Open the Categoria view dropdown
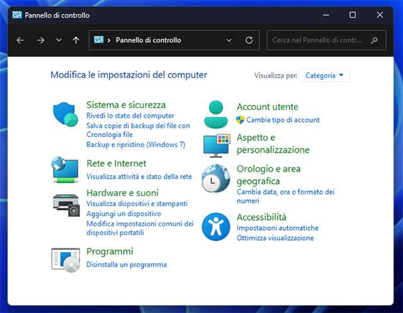This screenshot has height=313, width=403. [324, 75]
